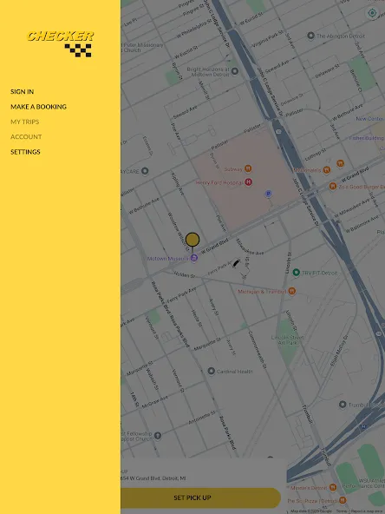This screenshot has height=514, width=385.
Task: Tap the Lincoln Street Art Park label
Action: click(287, 339)
